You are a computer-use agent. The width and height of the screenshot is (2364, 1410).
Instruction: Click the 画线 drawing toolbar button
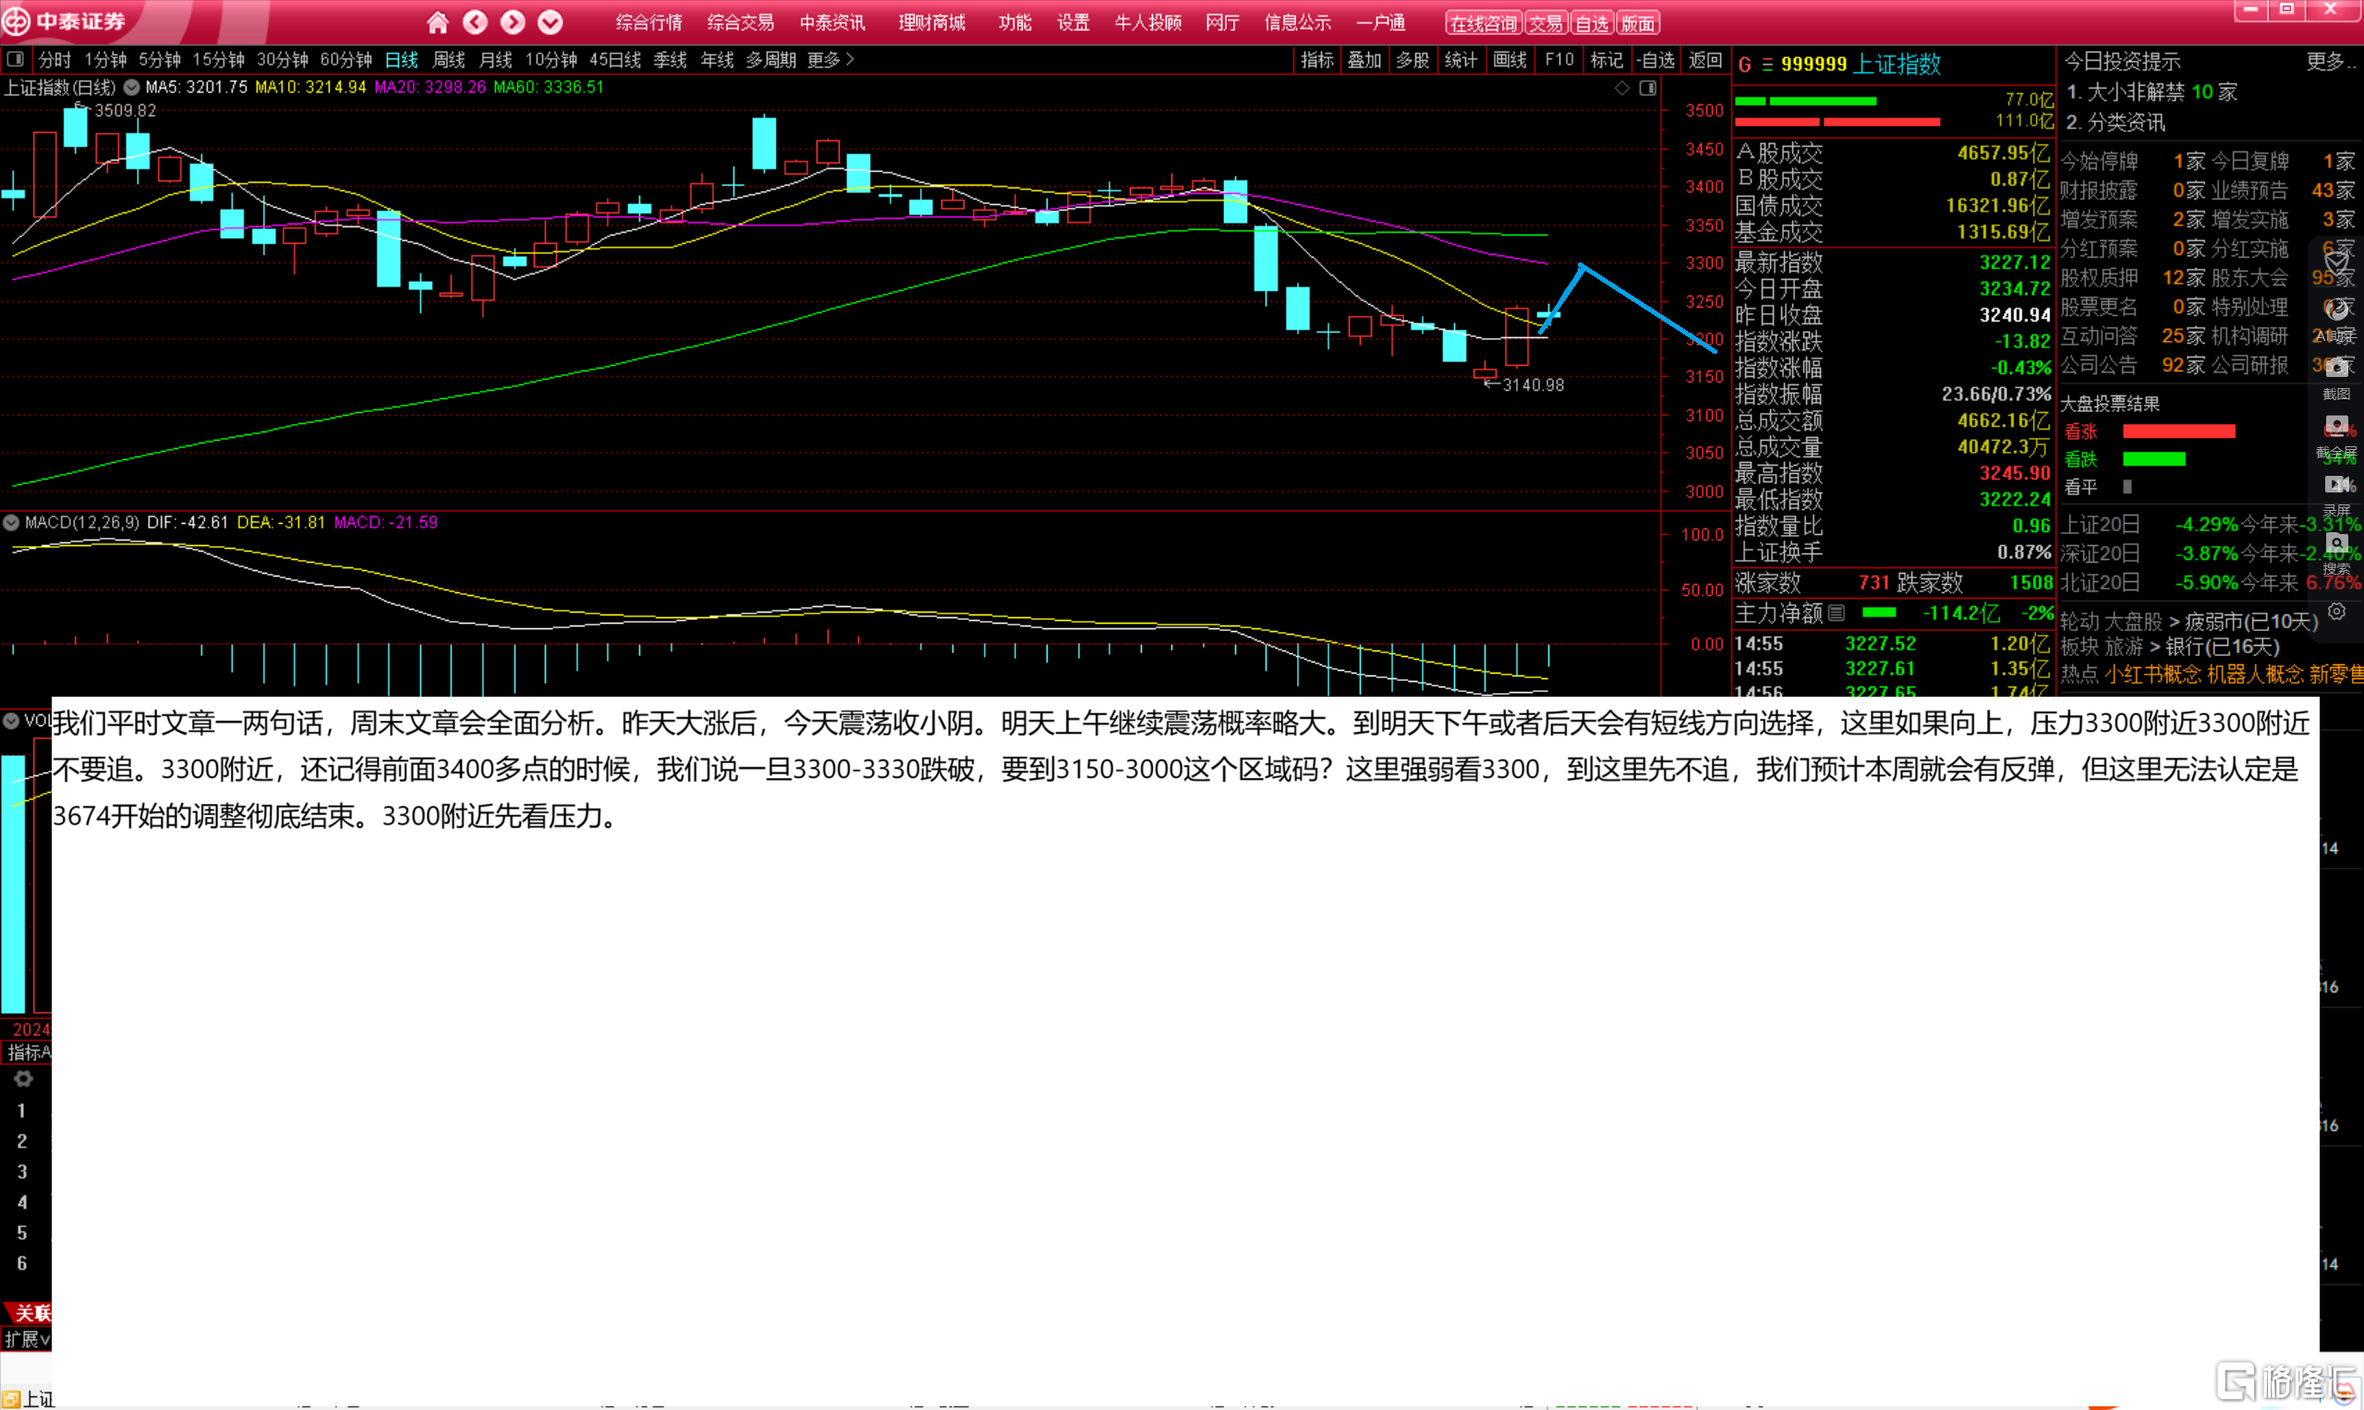[1509, 60]
